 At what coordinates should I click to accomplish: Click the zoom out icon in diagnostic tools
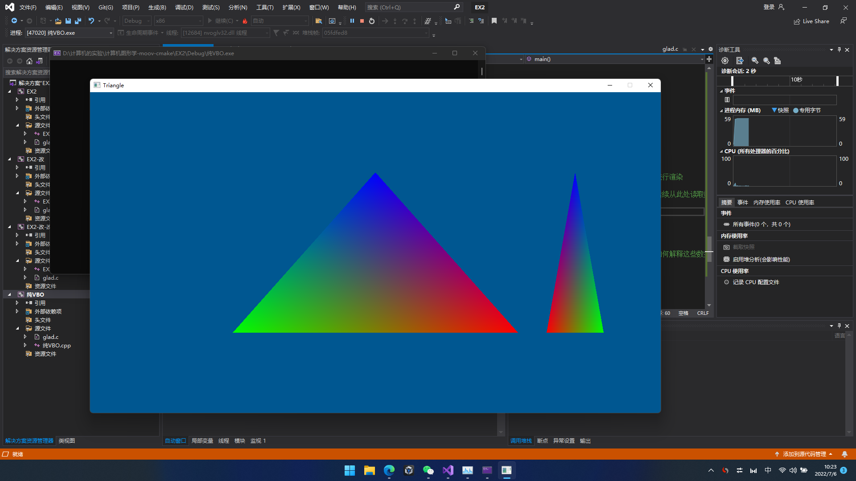click(766, 61)
